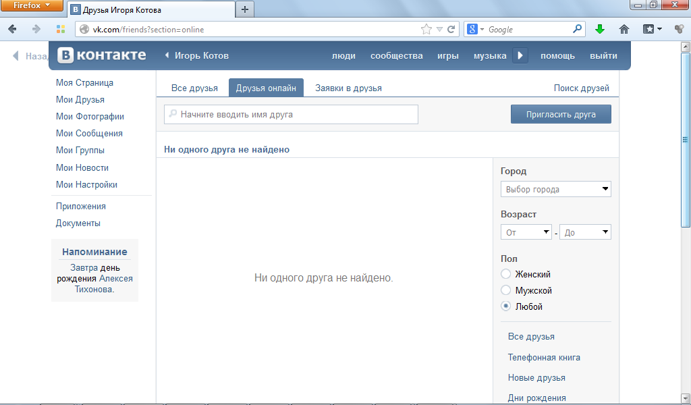Switch to Заявки в друзья tab
This screenshot has width=691, height=405.
348,88
